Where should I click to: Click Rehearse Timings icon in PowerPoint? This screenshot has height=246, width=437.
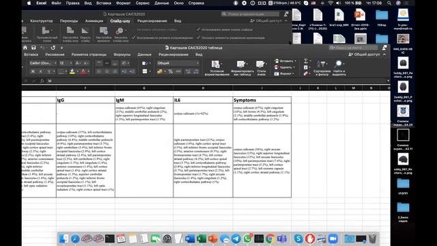coord(104,34)
